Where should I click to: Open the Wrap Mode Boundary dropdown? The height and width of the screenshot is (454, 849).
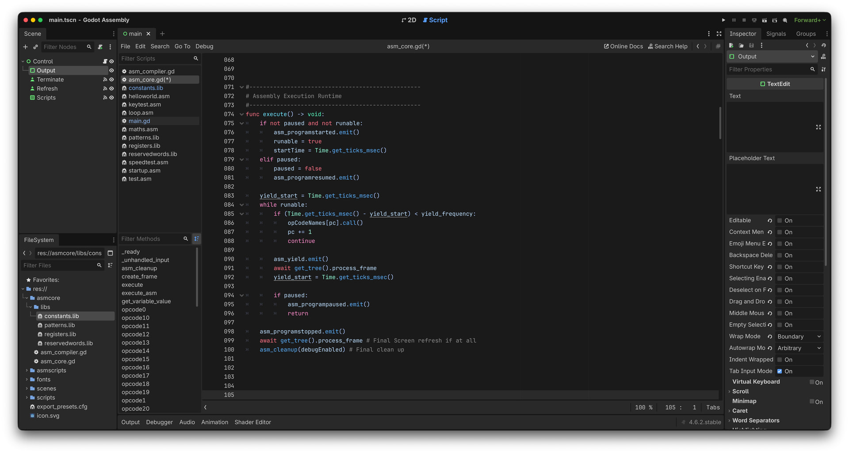[799, 337]
